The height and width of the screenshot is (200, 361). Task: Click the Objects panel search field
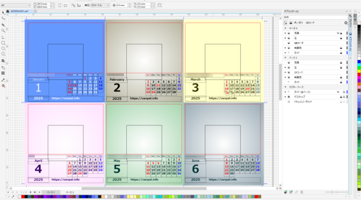click(x=315, y=17)
